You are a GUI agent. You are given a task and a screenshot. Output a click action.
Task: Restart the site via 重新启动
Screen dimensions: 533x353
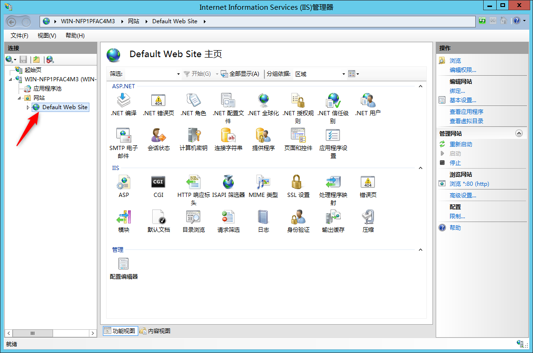click(460, 144)
